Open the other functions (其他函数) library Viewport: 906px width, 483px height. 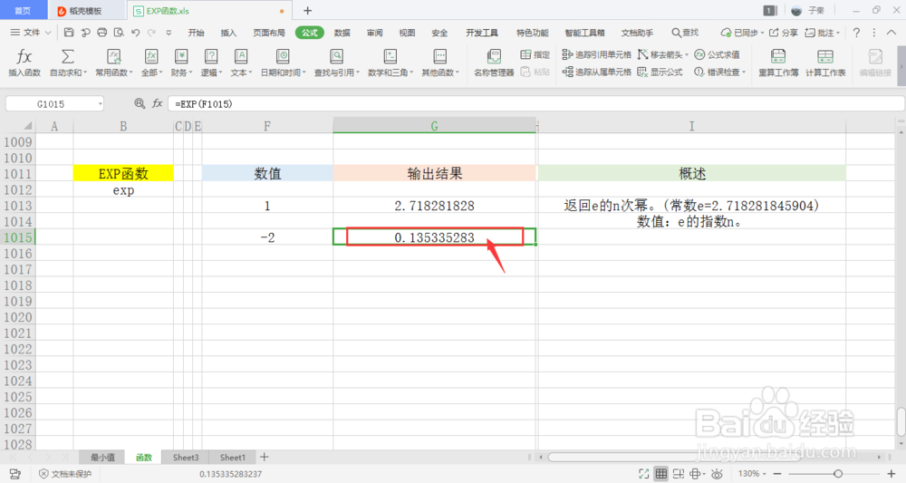click(439, 63)
